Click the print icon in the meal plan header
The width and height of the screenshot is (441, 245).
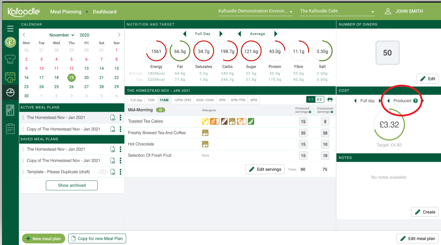coord(330,99)
